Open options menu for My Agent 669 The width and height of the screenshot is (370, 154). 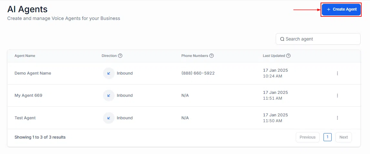(337, 95)
